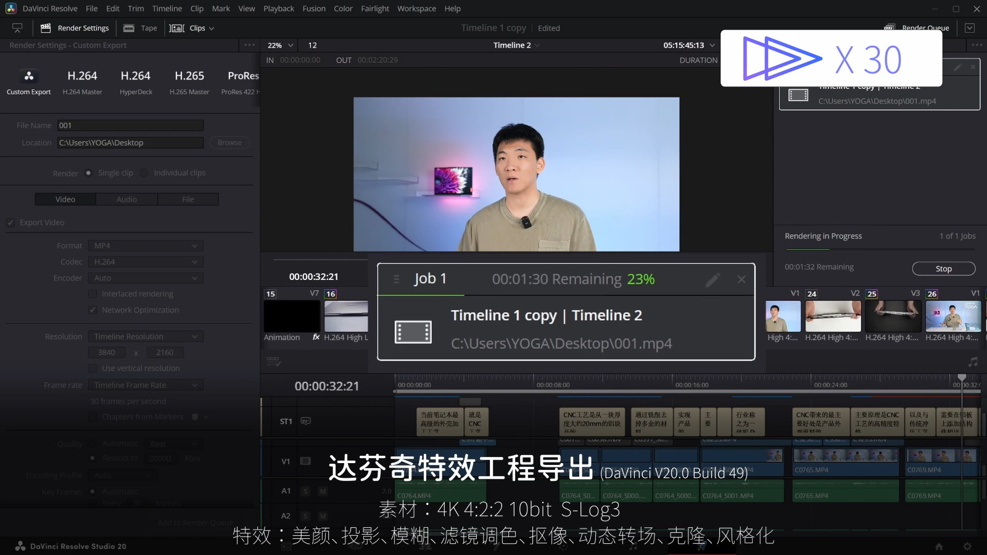The width and height of the screenshot is (987, 555).
Task: Toggle the Export Video checkbox
Action: tap(10, 223)
